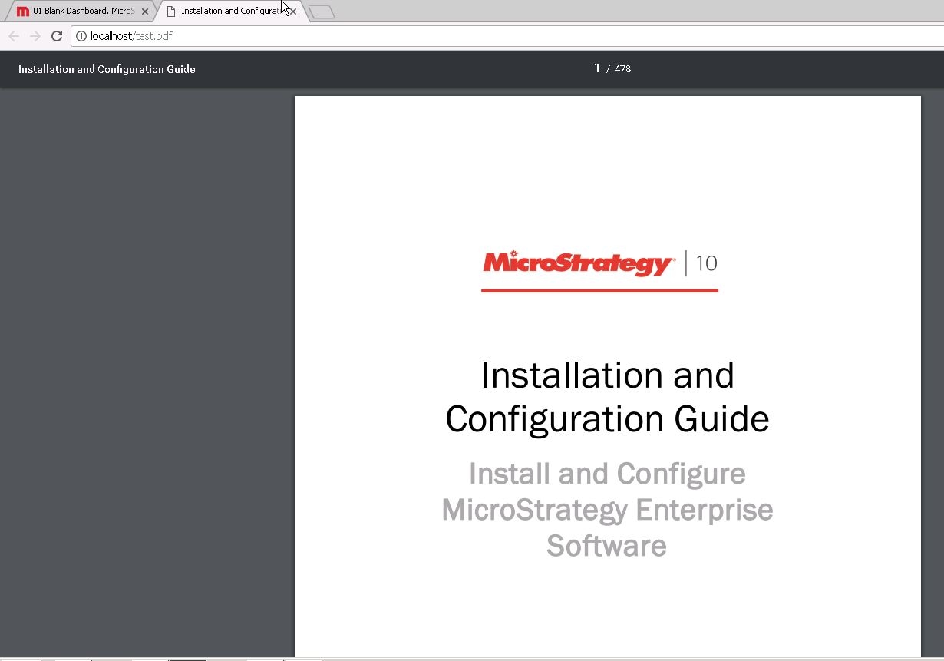Click the MicroStrategy favicon on first tab
Screen dimensions: 944x661
click(x=23, y=12)
